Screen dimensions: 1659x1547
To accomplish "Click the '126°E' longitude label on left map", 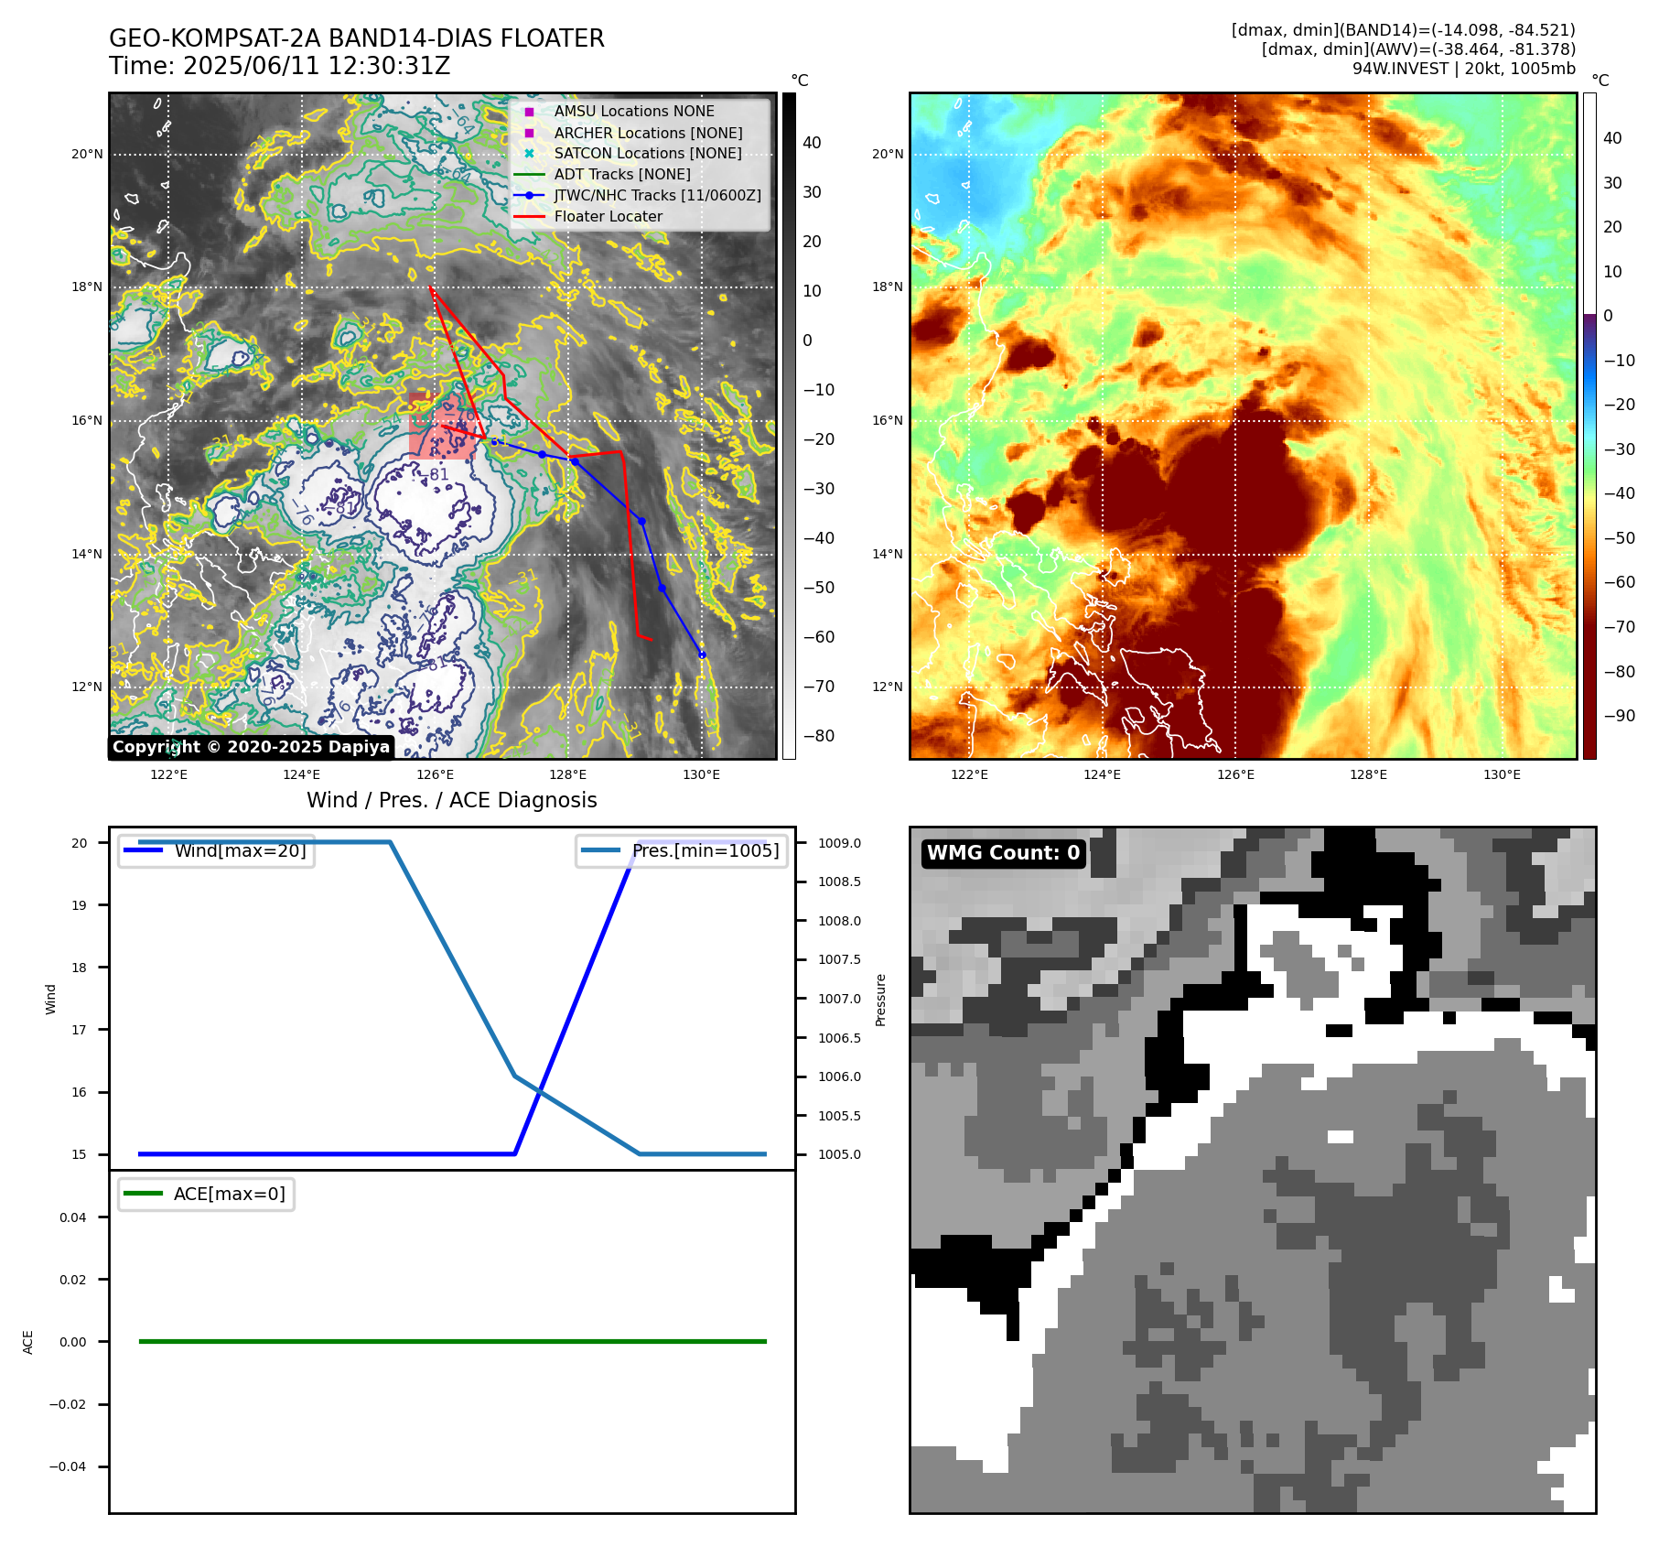I will tap(435, 774).
